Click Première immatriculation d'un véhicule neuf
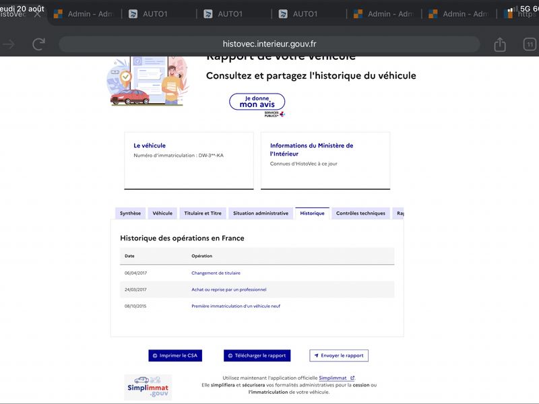Viewport: 539px width, 404px height. click(236, 306)
